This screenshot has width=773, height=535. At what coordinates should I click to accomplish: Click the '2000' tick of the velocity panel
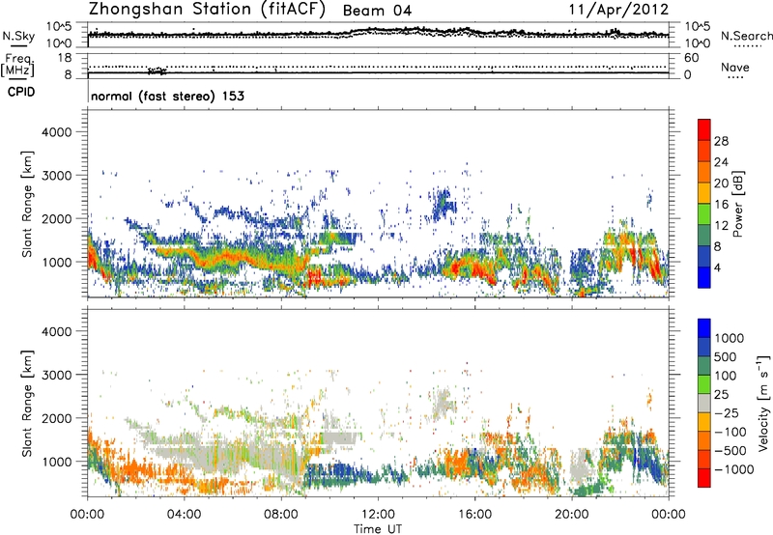tap(56, 418)
